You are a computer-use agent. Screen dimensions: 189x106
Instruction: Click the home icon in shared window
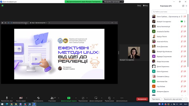[2, 23]
